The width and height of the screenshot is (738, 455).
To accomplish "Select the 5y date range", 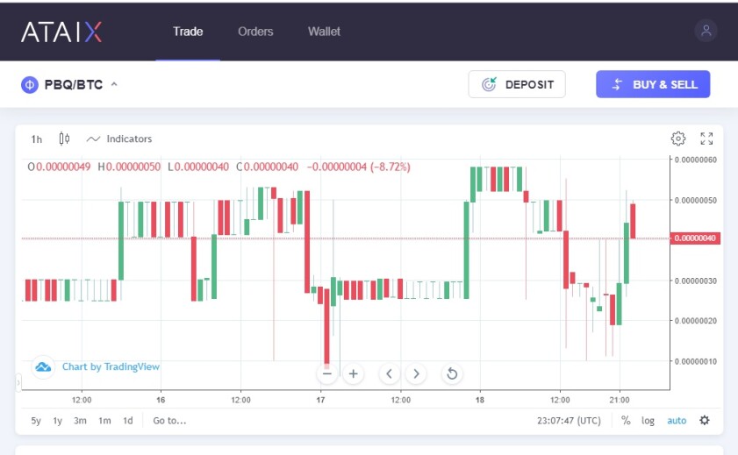I will [x=36, y=421].
